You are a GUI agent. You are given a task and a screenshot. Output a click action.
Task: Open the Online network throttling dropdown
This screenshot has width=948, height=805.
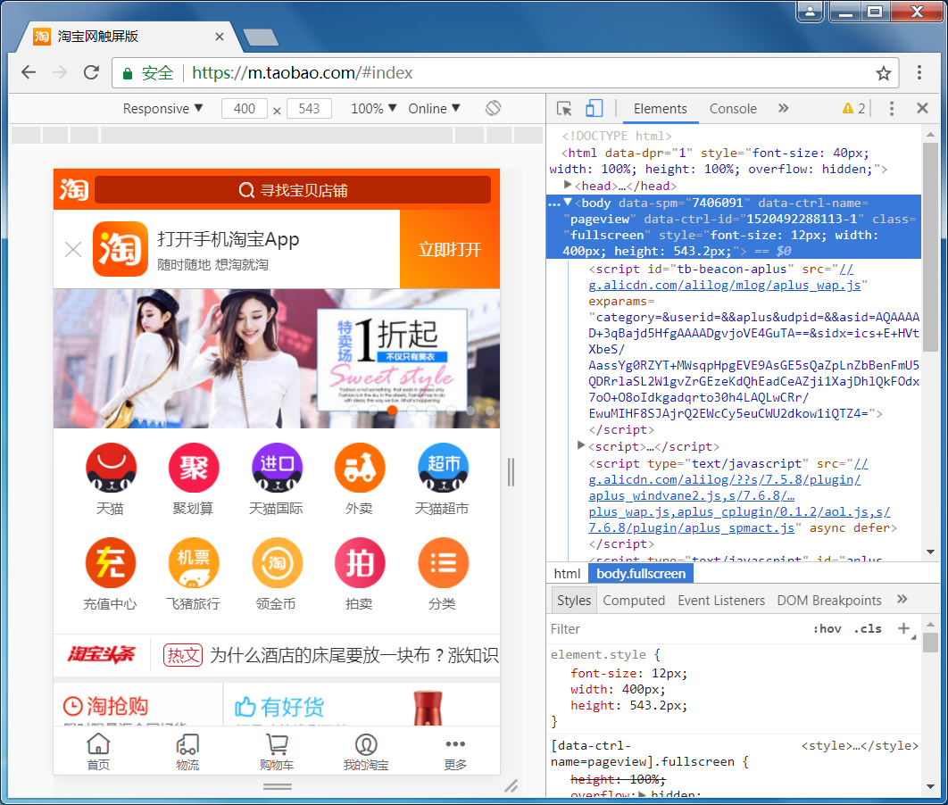click(434, 109)
